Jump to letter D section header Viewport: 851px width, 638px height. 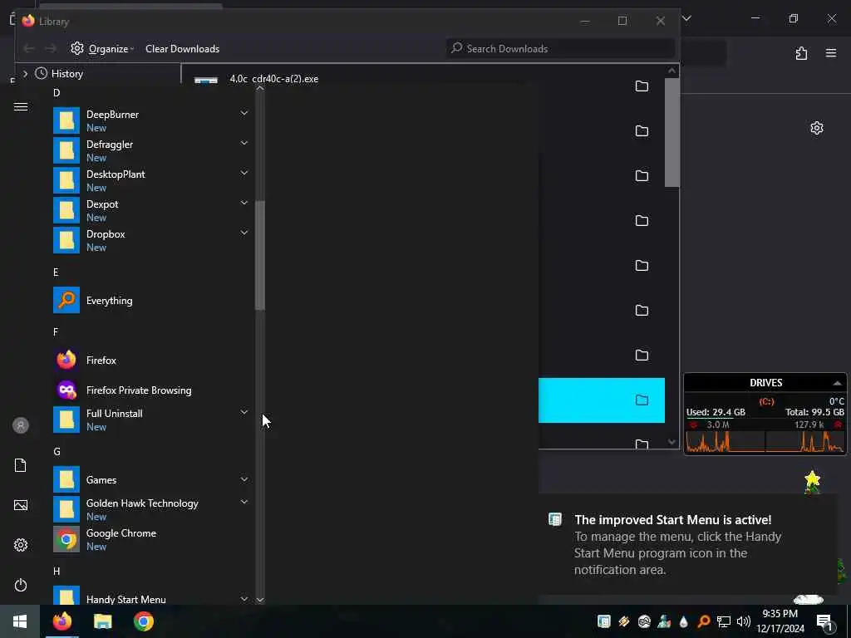coord(57,93)
